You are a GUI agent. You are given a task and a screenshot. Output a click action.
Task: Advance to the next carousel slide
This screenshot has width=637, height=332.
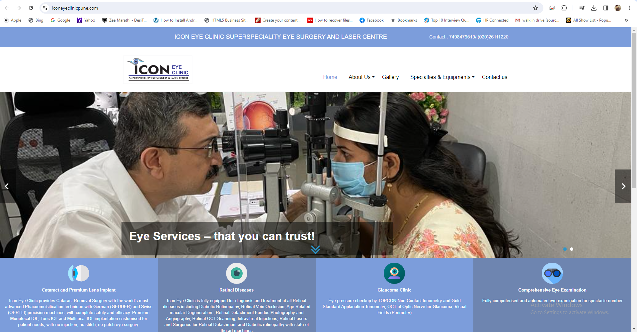(x=623, y=186)
